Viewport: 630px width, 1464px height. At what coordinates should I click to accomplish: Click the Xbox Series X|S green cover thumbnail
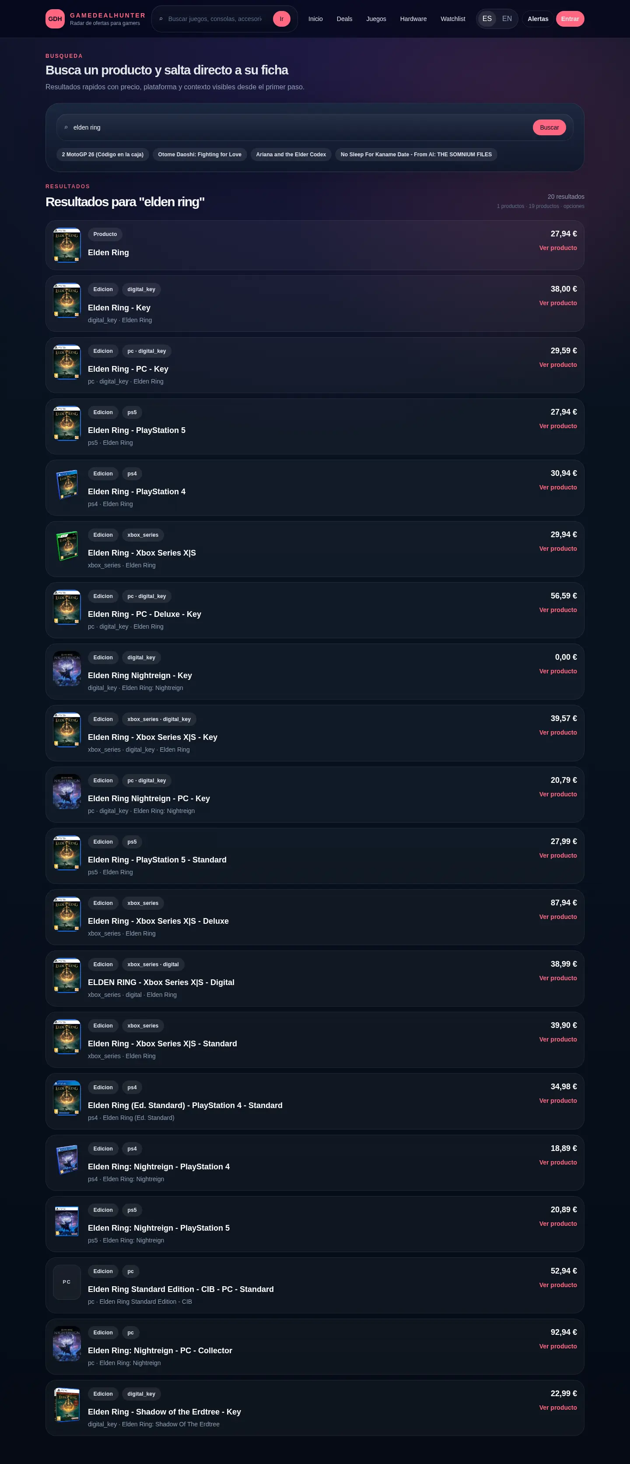[x=67, y=547]
